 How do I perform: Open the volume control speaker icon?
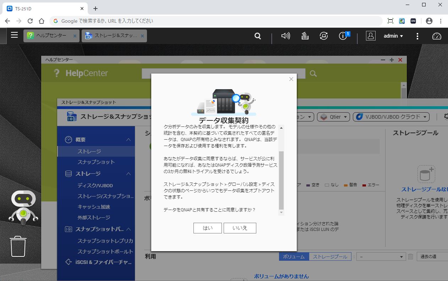285,36
